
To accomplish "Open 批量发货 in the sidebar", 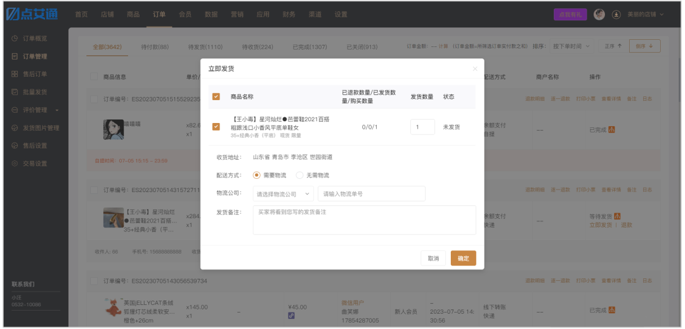I will 35,92.
